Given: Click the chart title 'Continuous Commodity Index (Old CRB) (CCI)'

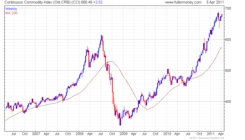Looking at the screenshot, I should [42, 2].
